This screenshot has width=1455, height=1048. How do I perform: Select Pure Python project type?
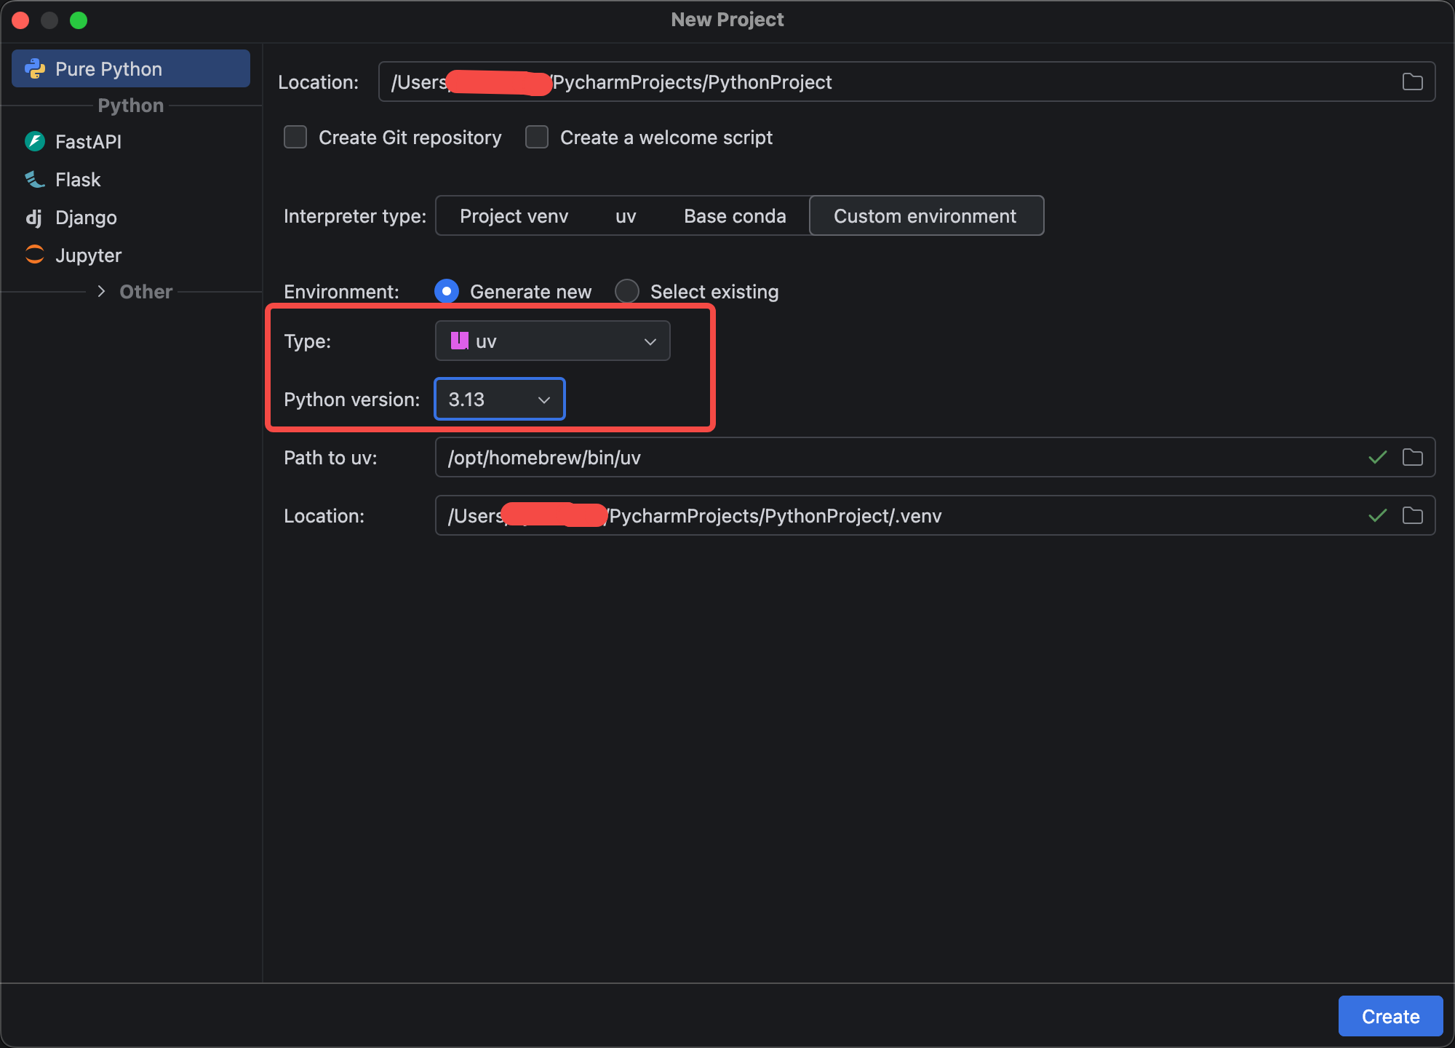(131, 68)
